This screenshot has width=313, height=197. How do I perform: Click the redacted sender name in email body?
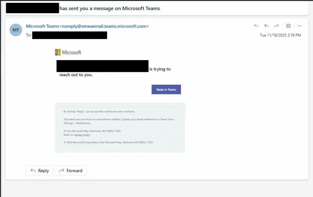coord(102,66)
